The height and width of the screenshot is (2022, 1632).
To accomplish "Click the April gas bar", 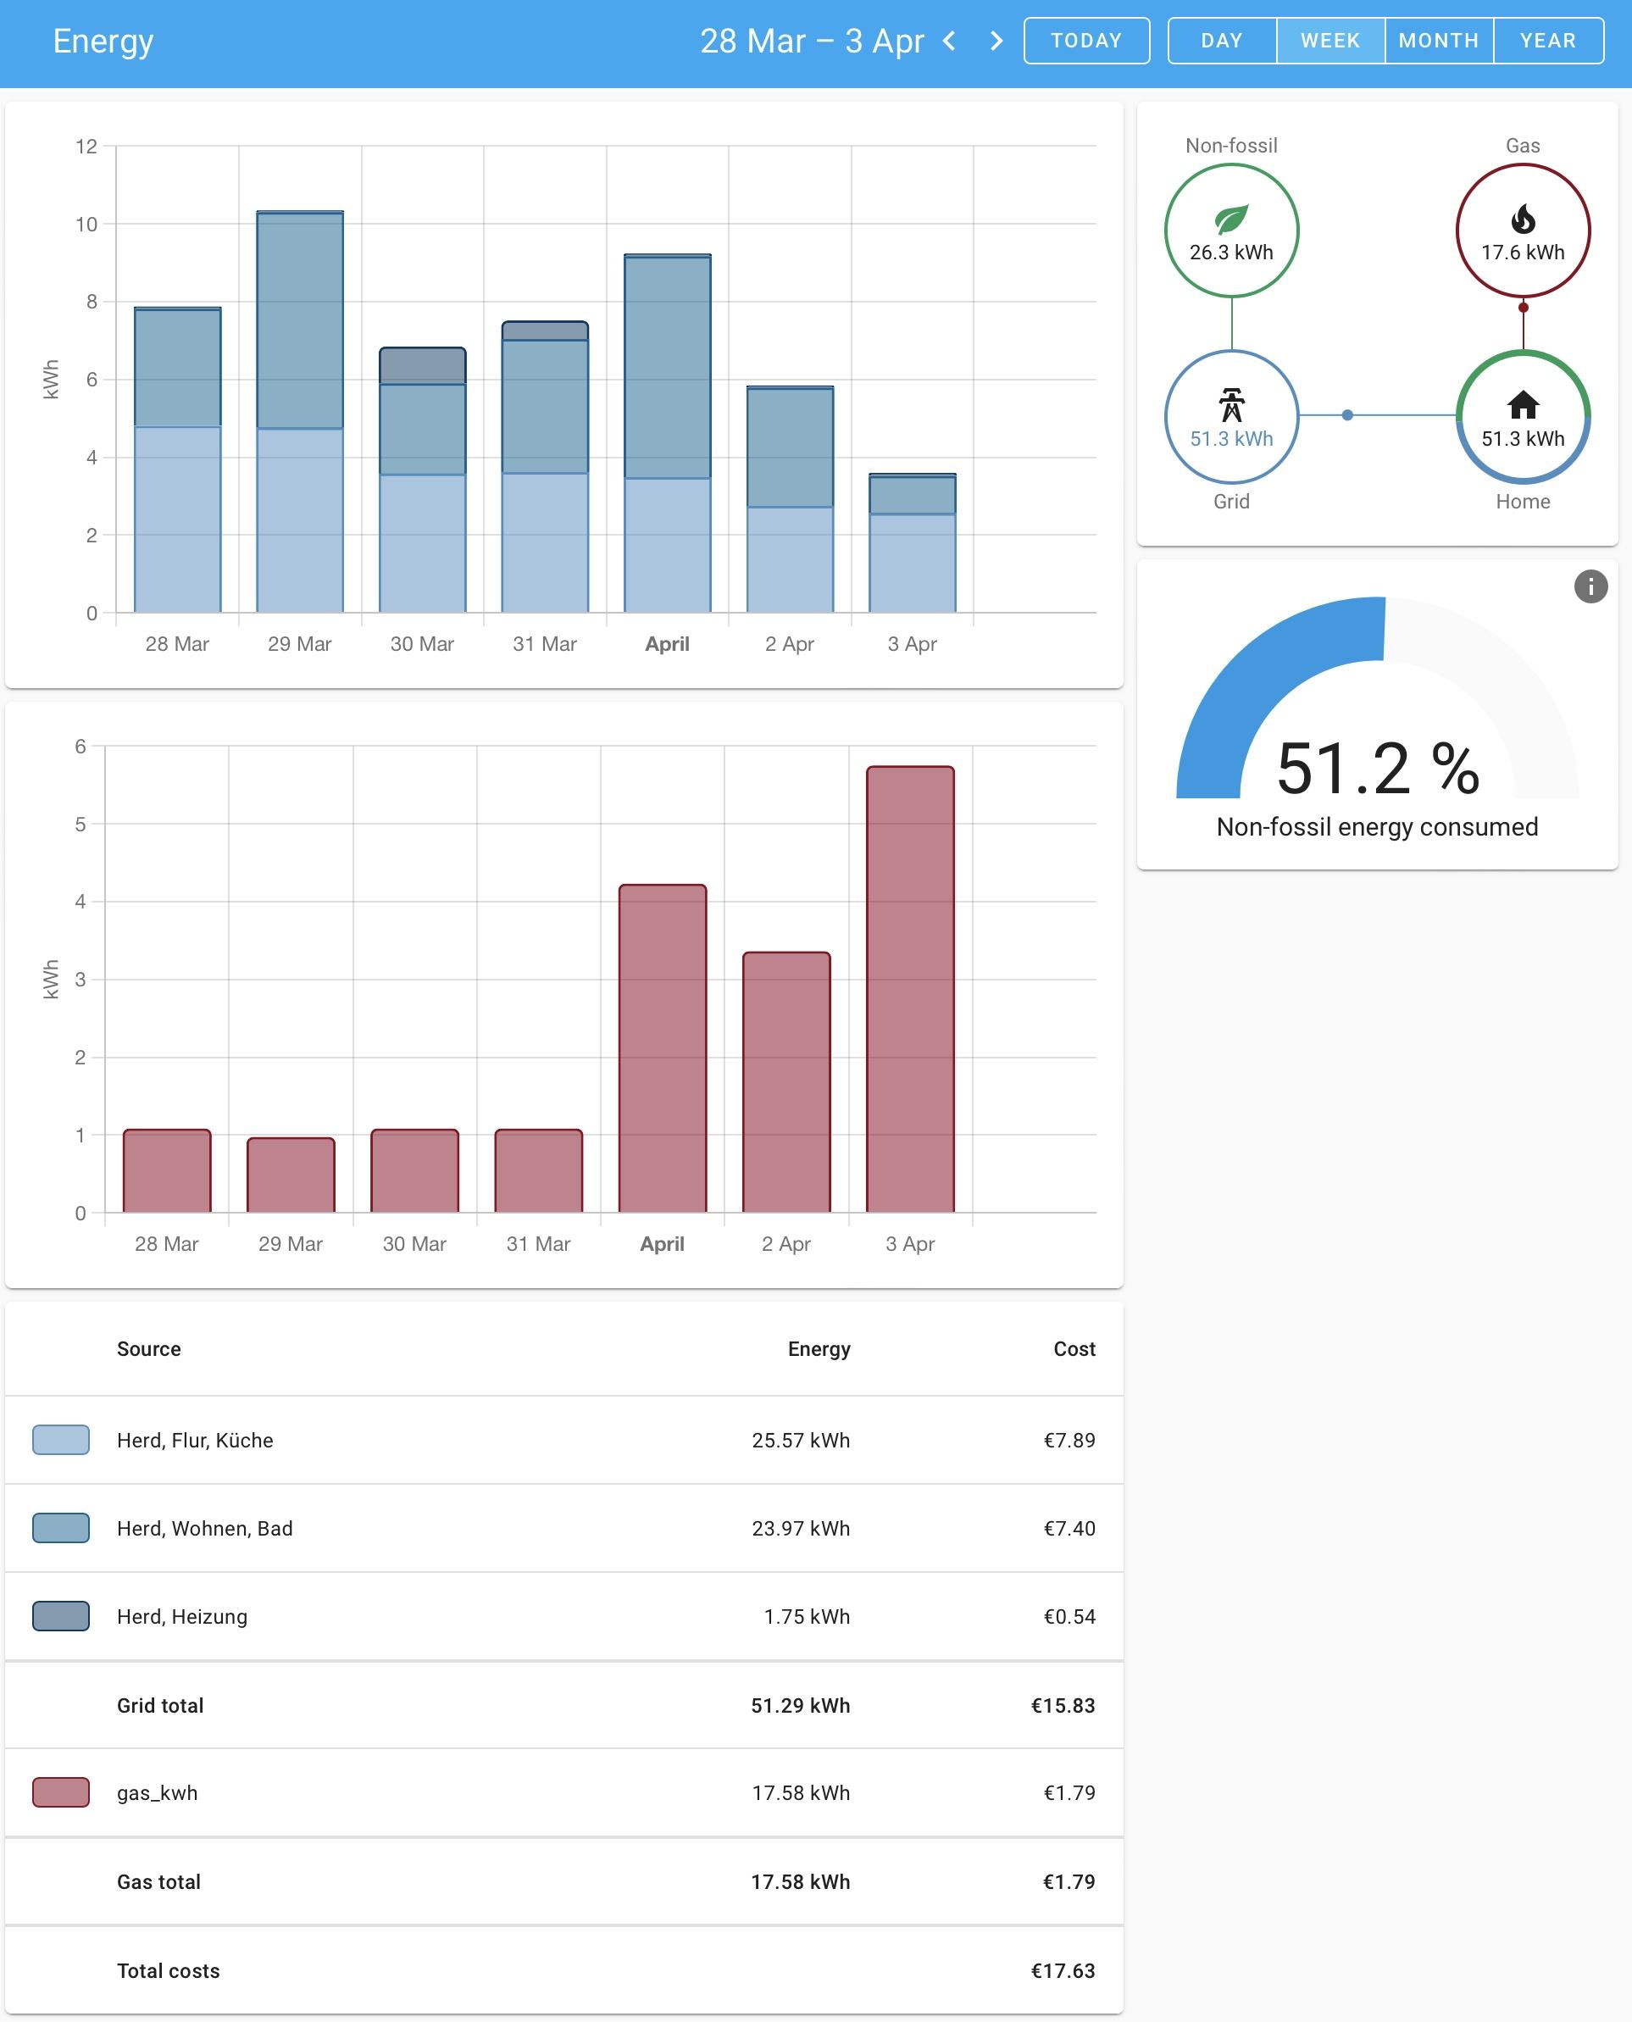I will pos(663,1048).
